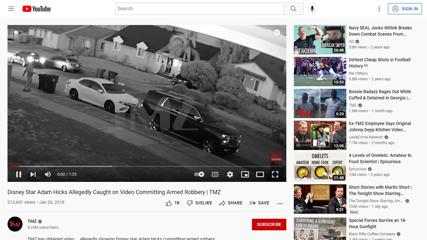The height and width of the screenshot is (240, 427).
Task: Select the video title text
Action: (x=114, y=192)
